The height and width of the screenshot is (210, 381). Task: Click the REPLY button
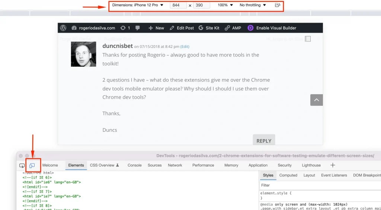(x=264, y=140)
